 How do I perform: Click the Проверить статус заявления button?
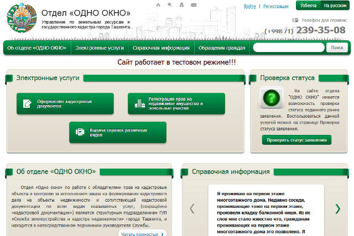(296, 140)
